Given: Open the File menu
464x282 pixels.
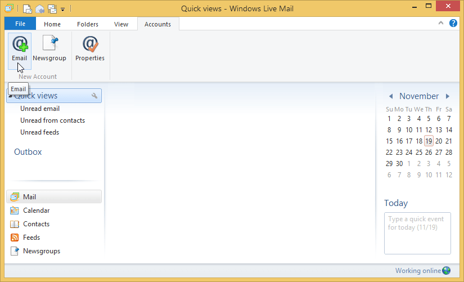Looking at the screenshot, I should pos(20,24).
